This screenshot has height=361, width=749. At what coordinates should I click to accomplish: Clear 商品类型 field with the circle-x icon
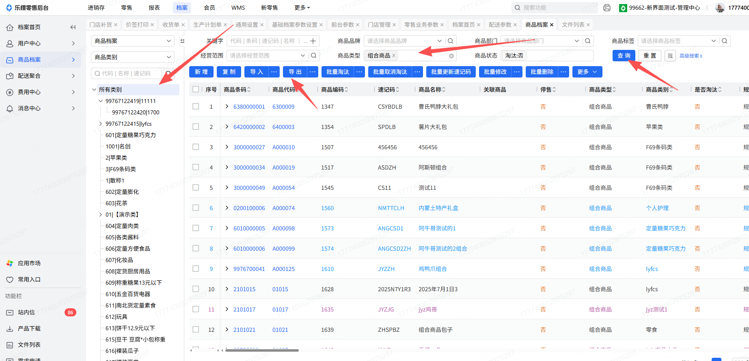(x=451, y=56)
